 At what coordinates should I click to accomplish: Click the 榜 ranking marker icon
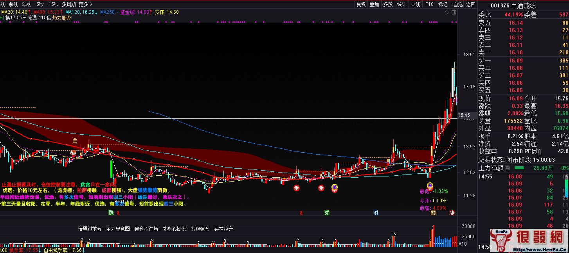[x=433, y=213]
